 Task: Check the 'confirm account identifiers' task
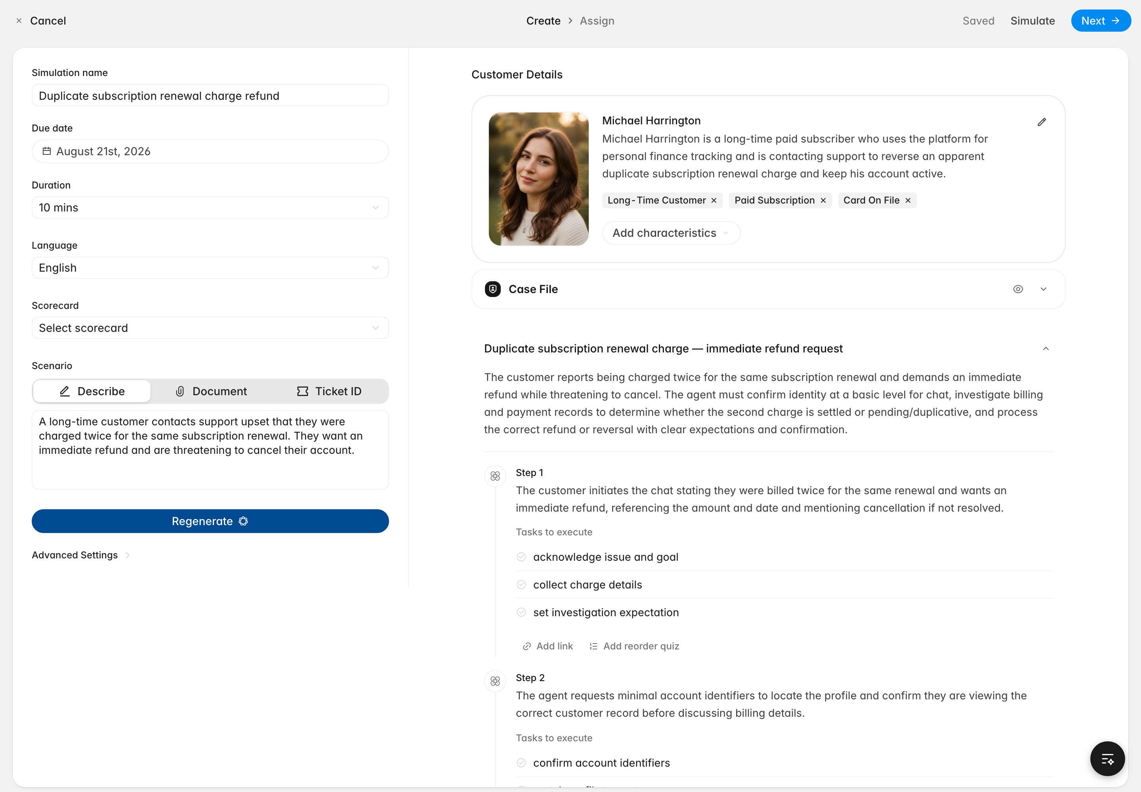point(521,763)
